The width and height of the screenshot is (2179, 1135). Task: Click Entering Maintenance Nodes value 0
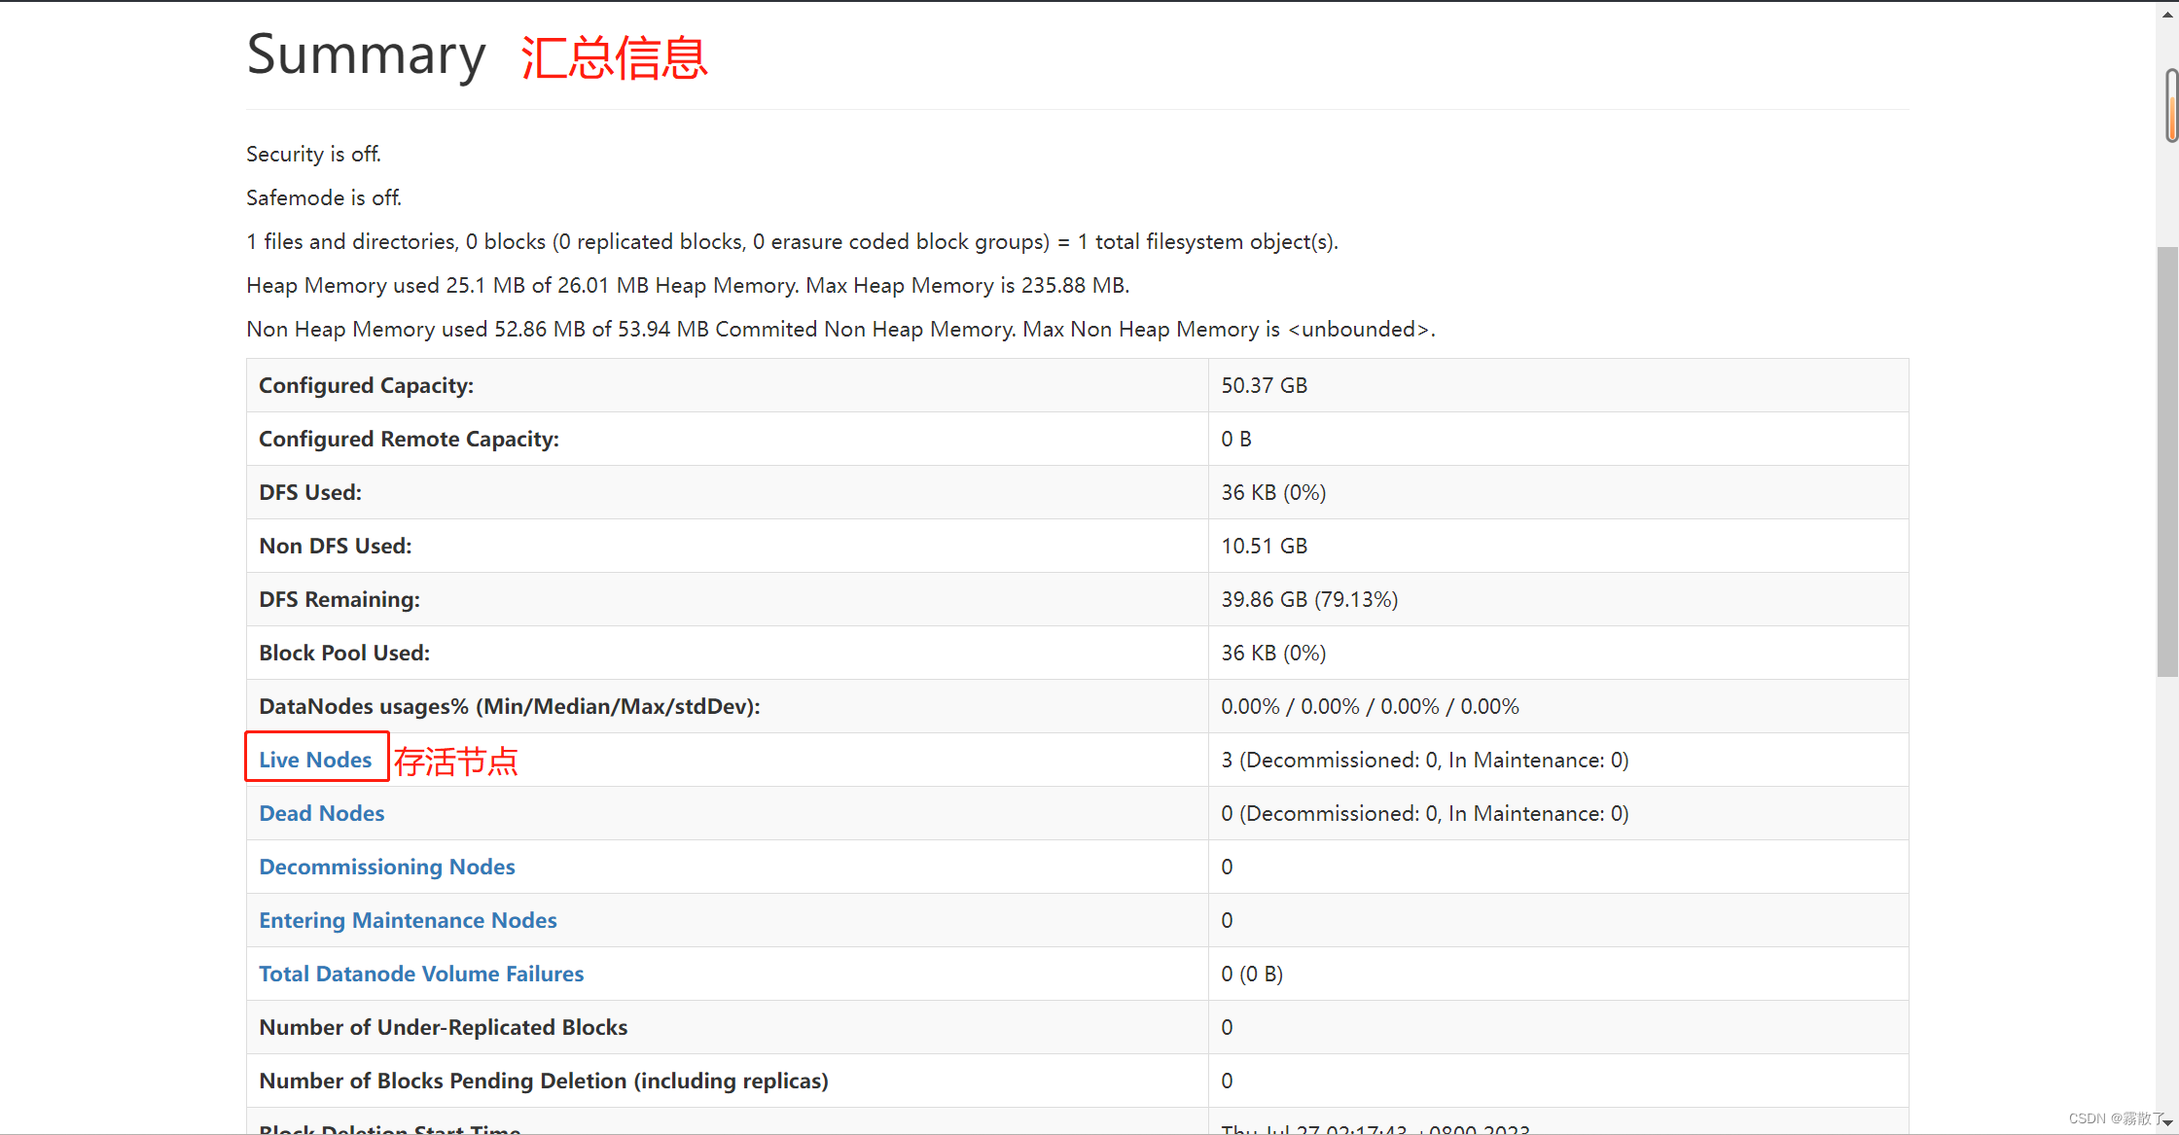tap(1227, 920)
